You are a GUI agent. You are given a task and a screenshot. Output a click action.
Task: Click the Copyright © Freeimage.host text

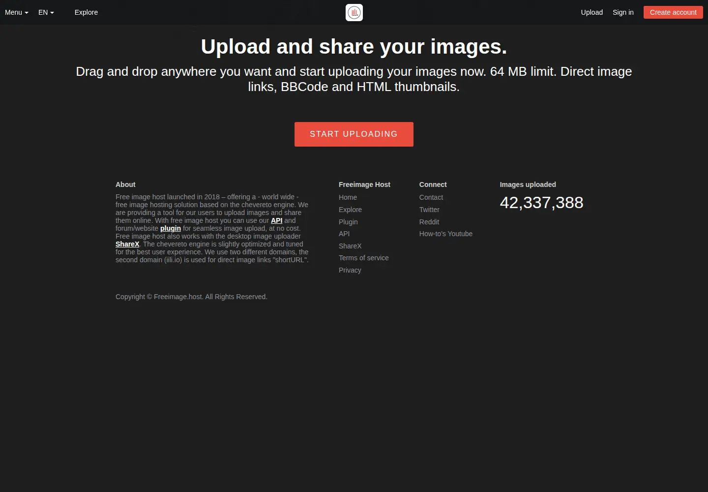click(191, 297)
